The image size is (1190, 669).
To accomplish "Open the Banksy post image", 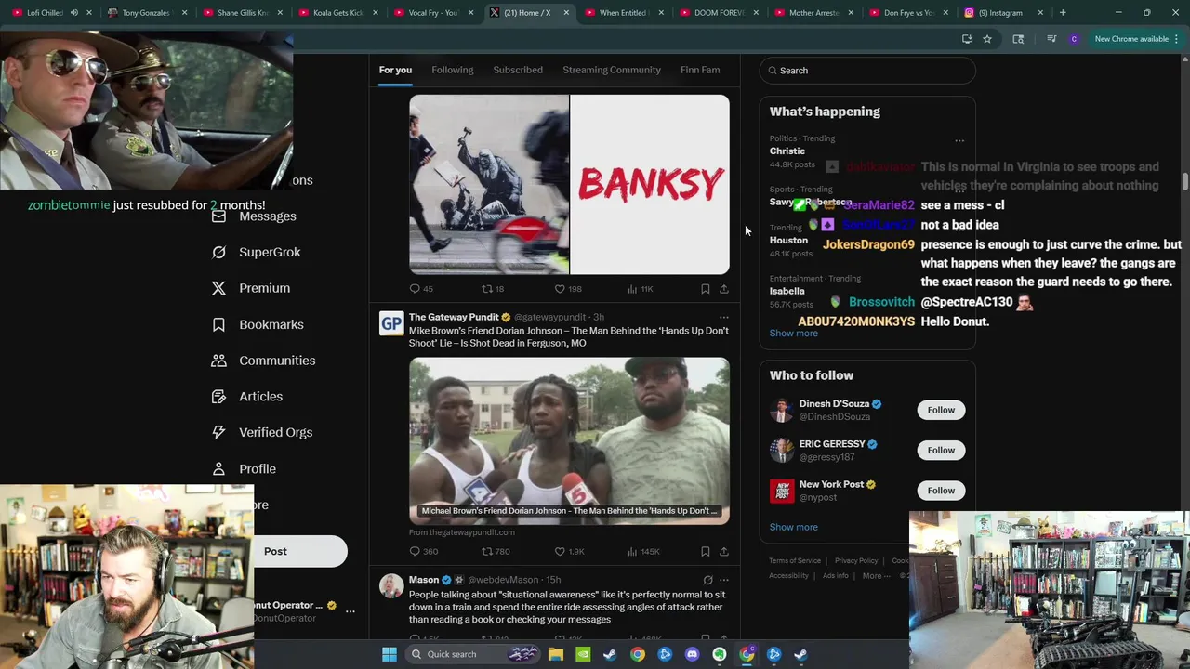I will 569,184.
